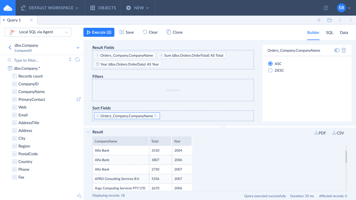Click the Year field calendar icon
This screenshot has height=200, width=356.
(x=98, y=64)
